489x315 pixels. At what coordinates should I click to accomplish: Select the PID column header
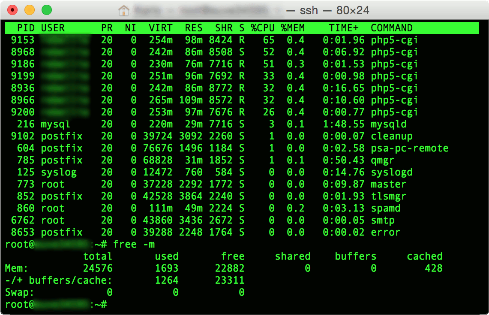click(27, 27)
